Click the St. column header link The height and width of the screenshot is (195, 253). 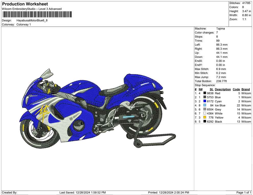click(211, 89)
